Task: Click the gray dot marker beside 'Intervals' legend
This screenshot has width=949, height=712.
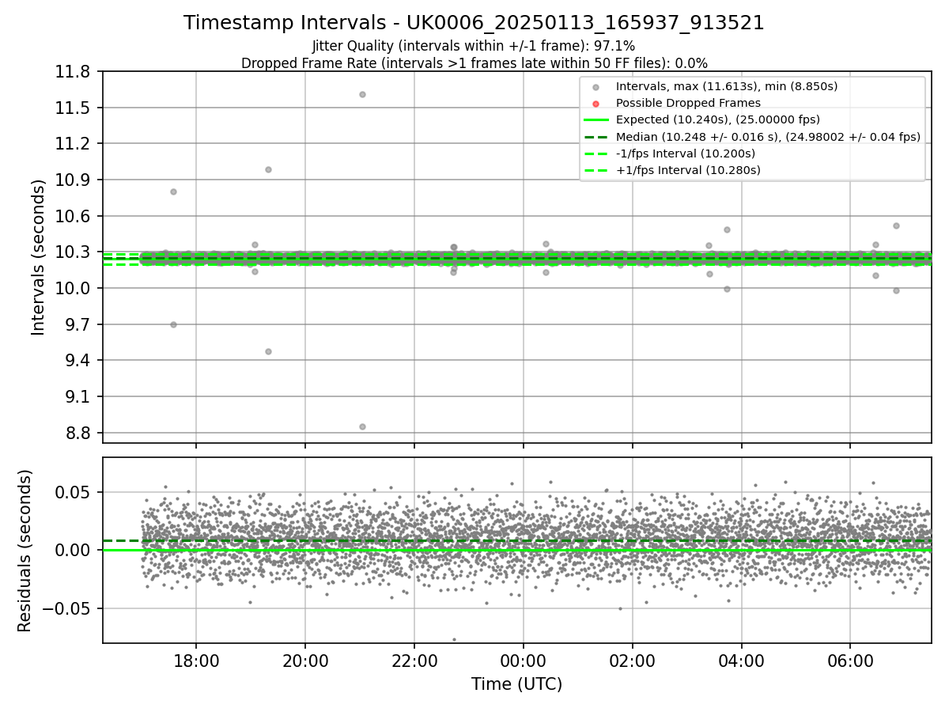Action: (x=595, y=87)
